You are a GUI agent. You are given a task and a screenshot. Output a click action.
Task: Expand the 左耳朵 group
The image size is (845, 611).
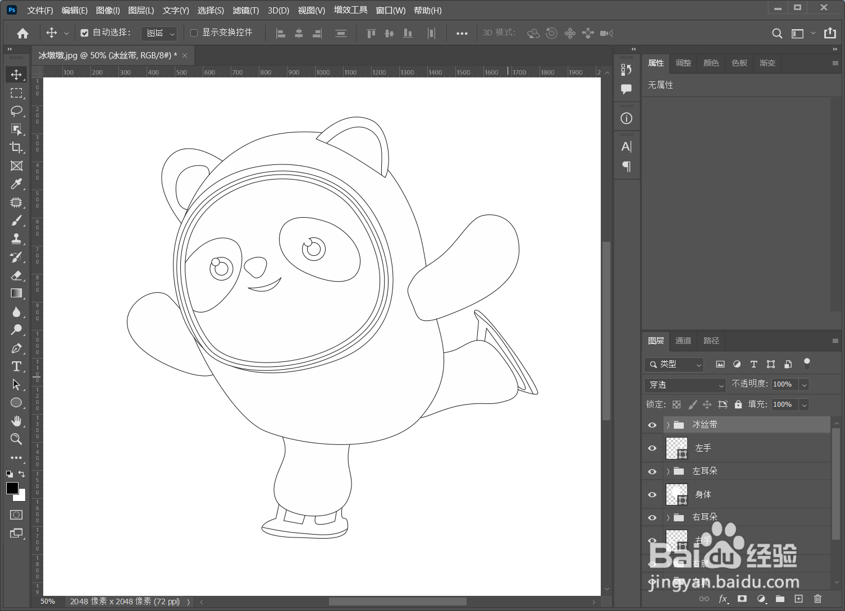(668, 472)
